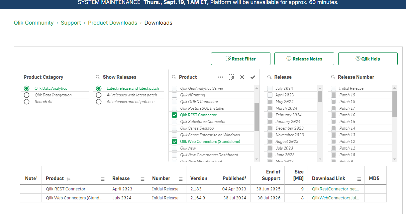Check Qlik ODBC Connector checkbox
Screen dimensions: 406x214
coord(174,102)
